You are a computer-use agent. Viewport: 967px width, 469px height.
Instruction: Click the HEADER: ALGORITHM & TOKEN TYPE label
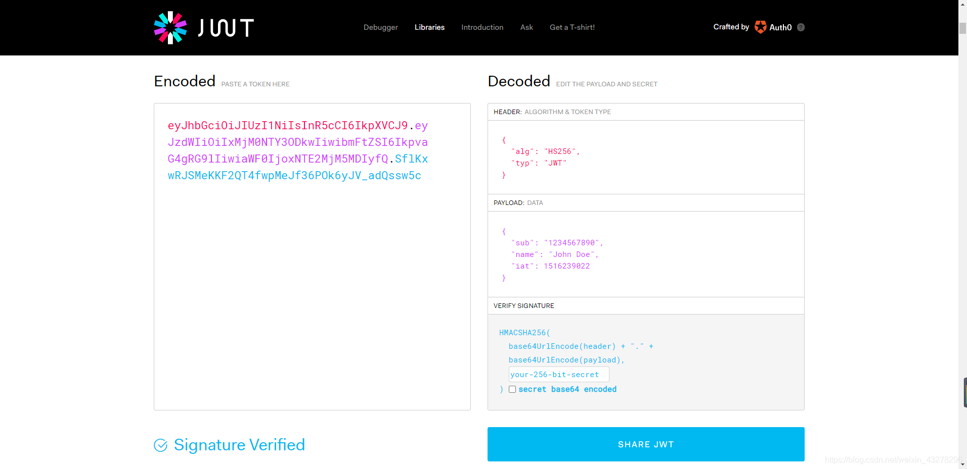(552, 112)
